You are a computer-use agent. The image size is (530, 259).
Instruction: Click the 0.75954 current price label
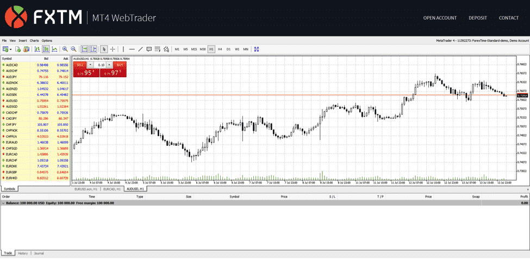tap(522, 95)
